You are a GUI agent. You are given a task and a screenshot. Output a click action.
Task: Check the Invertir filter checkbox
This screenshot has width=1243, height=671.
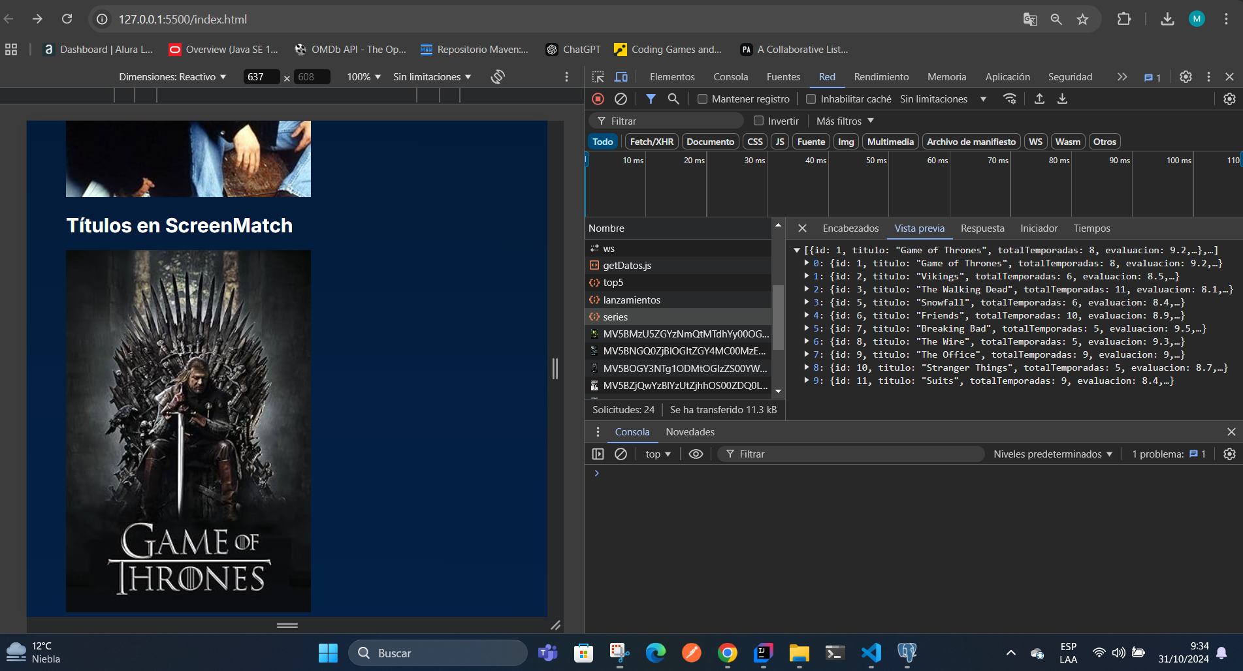pos(758,121)
